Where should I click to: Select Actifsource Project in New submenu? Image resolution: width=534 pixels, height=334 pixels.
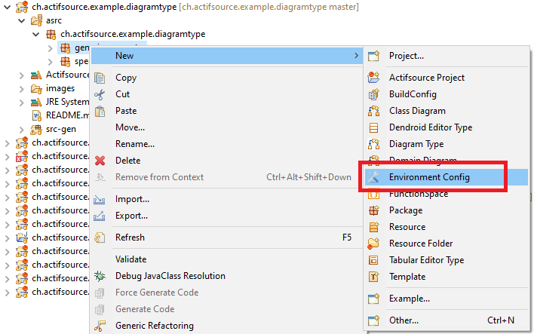[x=426, y=78]
